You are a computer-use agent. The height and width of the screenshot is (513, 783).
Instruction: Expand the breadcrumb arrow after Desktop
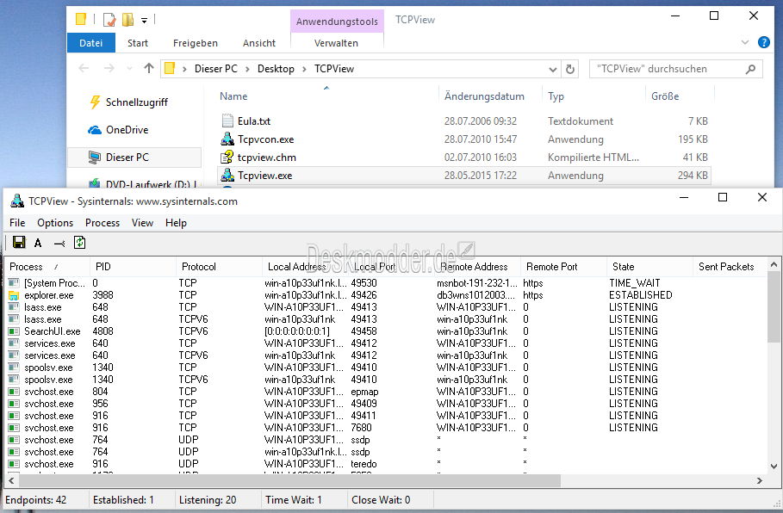304,69
